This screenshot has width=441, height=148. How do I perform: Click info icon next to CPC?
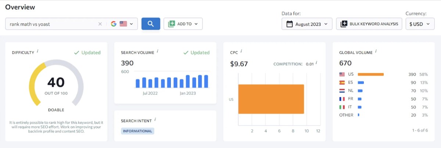[241, 51]
